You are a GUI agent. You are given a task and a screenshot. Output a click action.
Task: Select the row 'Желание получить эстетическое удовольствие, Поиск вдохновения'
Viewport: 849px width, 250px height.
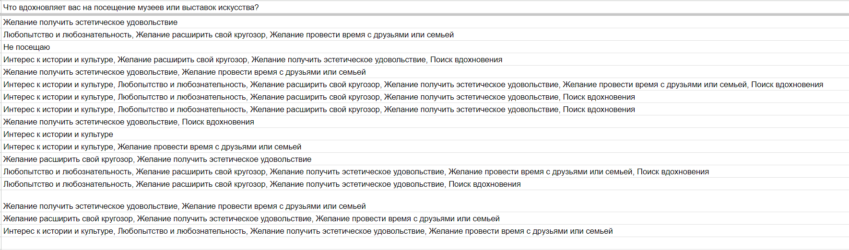point(424,122)
